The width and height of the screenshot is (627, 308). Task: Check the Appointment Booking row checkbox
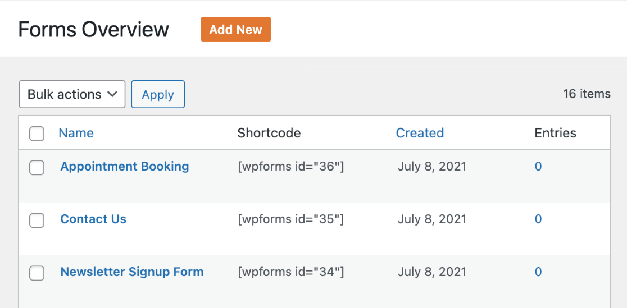(x=37, y=167)
